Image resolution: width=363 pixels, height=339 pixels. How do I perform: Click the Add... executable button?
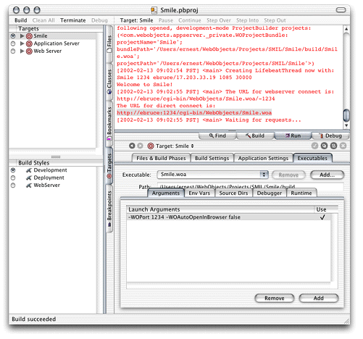point(327,175)
